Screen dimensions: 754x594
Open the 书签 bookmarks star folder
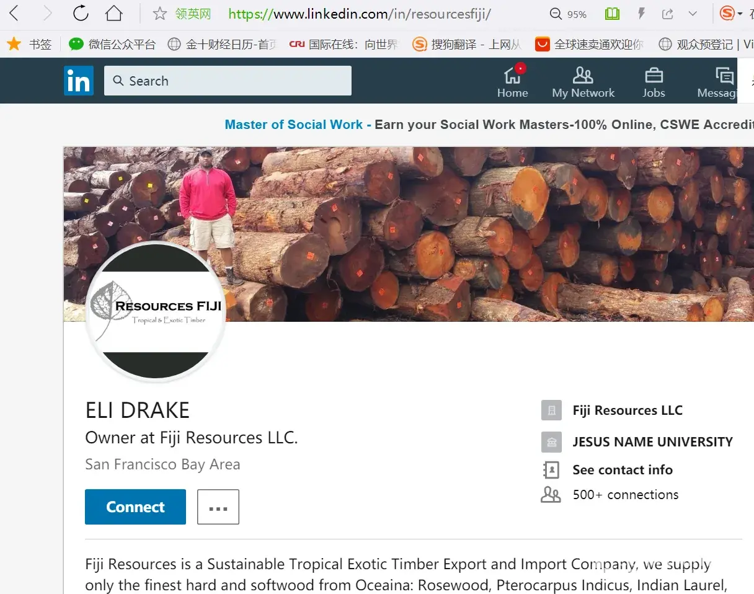(30, 44)
